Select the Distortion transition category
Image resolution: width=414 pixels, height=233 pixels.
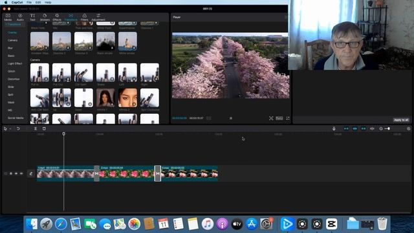coord(14,79)
